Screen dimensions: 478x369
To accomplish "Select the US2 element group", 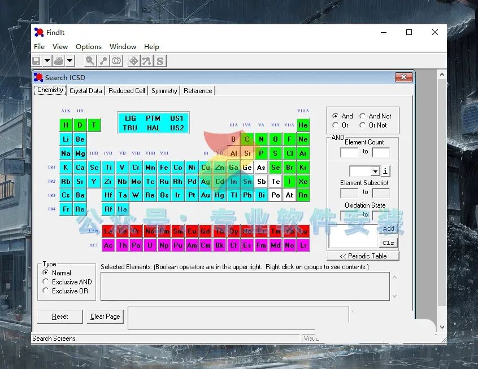I will 177,128.
